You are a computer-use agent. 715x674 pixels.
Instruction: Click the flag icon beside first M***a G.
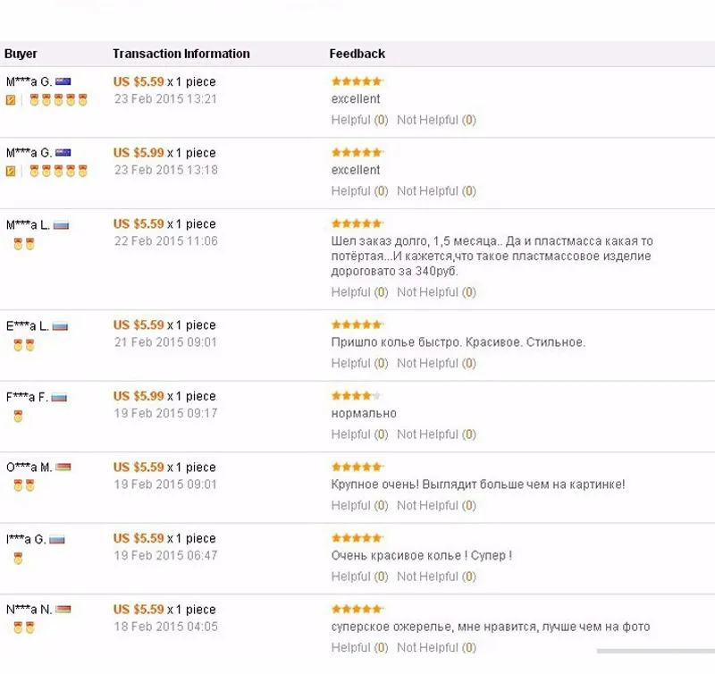63,81
